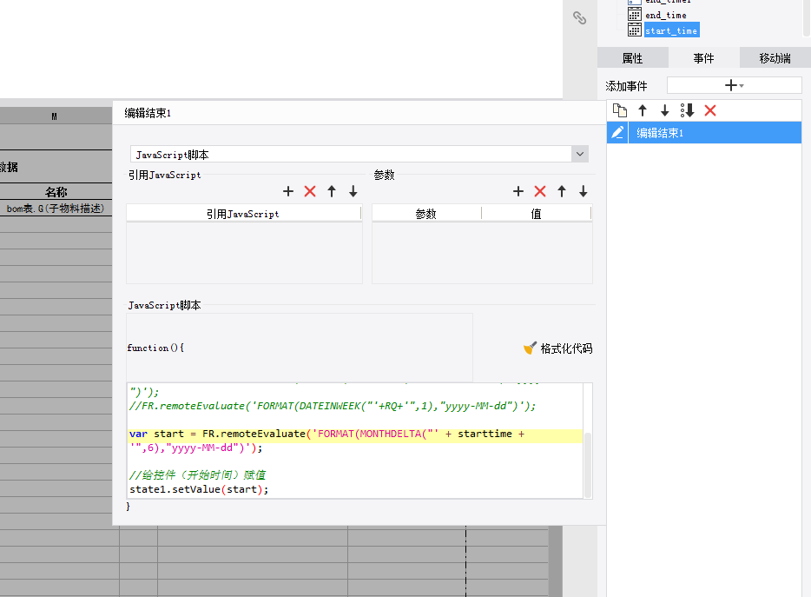The height and width of the screenshot is (597, 811).
Task: Click the var start code line in editor
Action: tap(326, 434)
